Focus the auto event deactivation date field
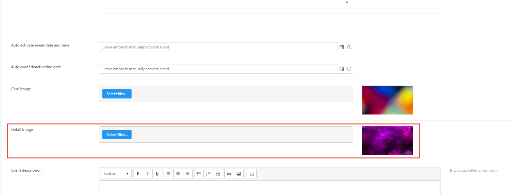Image resolution: width=516 pixels, height=195 pixels. pyautogui.click(x=218, y=69)
